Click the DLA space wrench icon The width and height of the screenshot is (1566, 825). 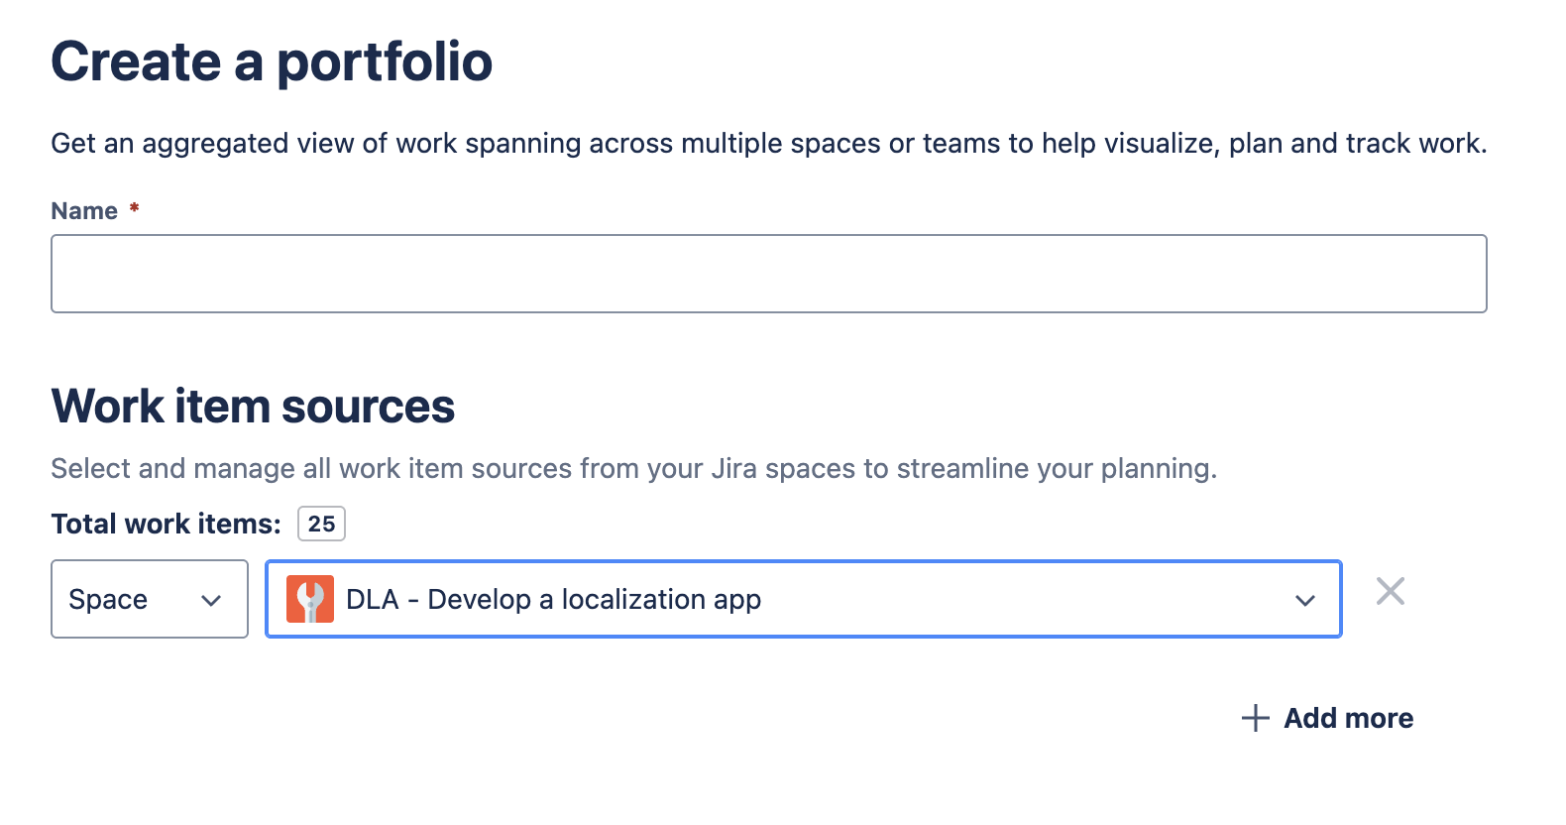[x=310, y=600]
